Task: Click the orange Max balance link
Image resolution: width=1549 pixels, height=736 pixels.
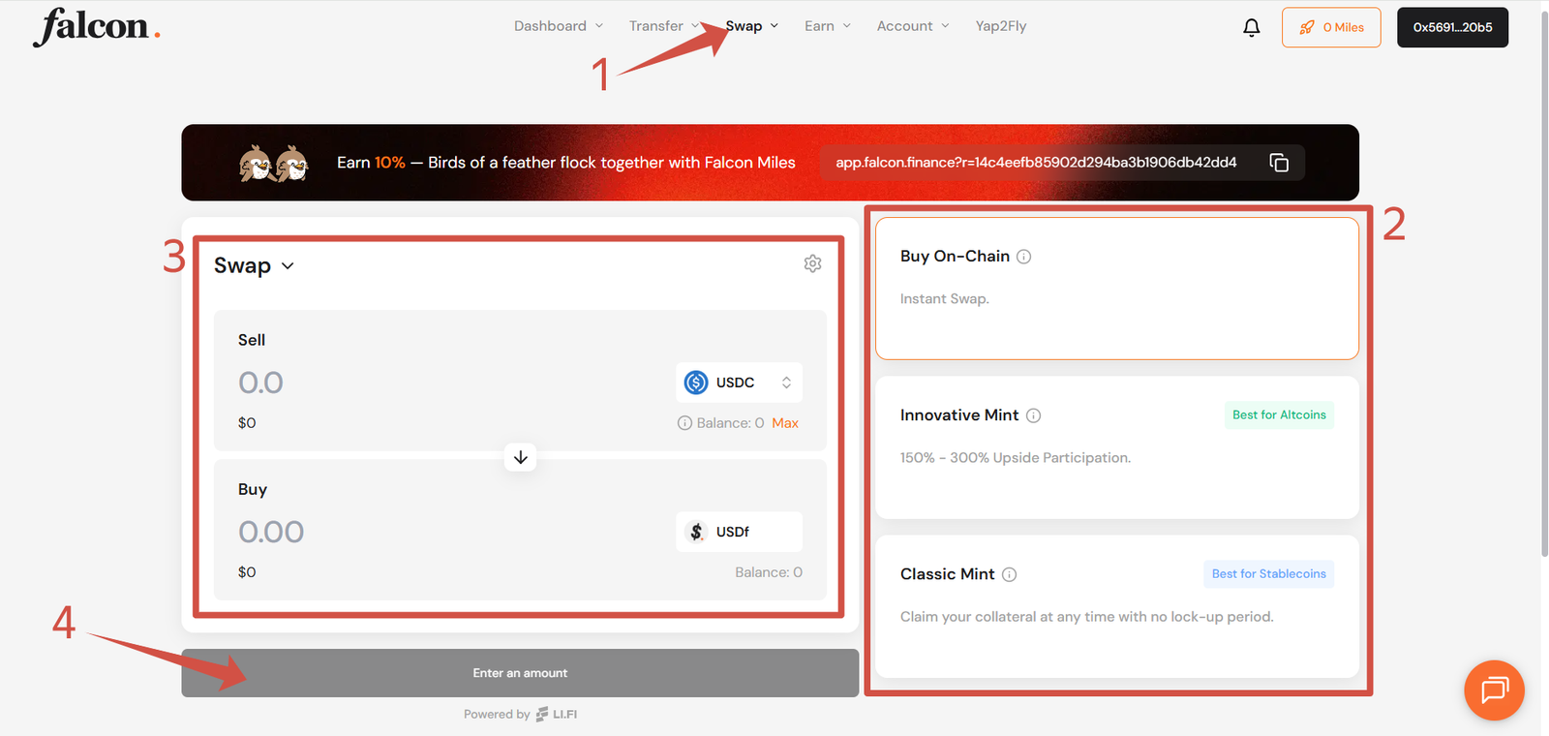Action: 784,423
